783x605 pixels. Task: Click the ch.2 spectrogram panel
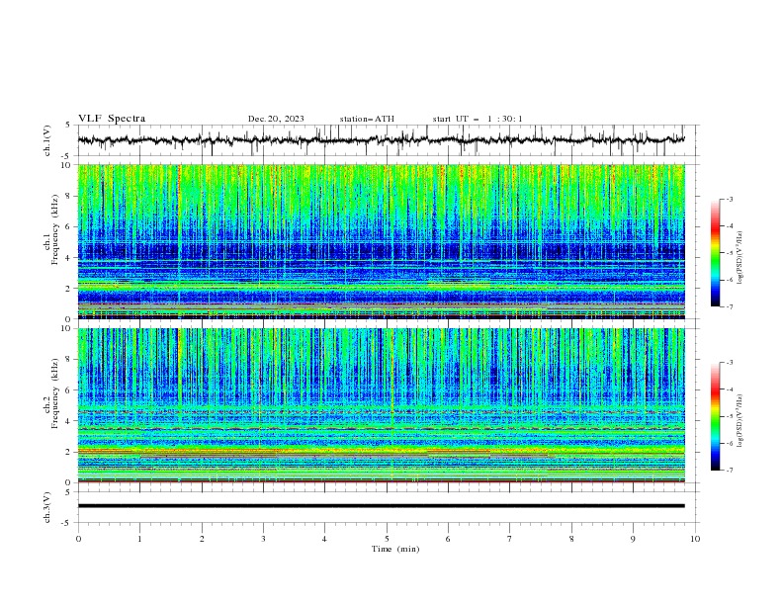(382, 405)
